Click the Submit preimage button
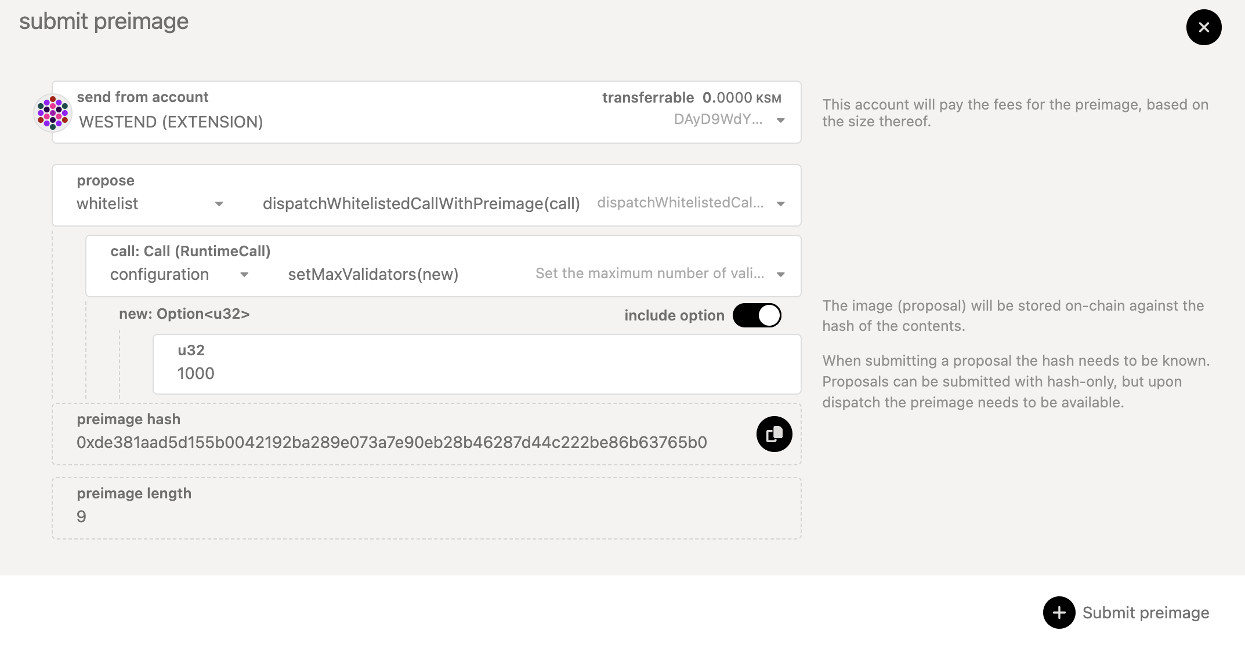The height and width of the screenshot is (645, 1245). (x=1145, y=613)
